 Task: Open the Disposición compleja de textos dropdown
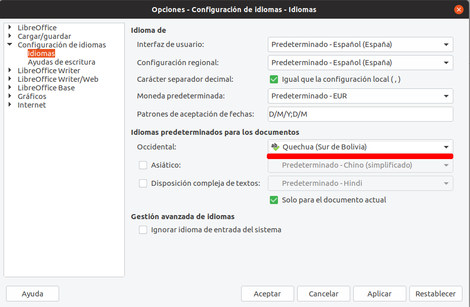(x=360, y=183)
